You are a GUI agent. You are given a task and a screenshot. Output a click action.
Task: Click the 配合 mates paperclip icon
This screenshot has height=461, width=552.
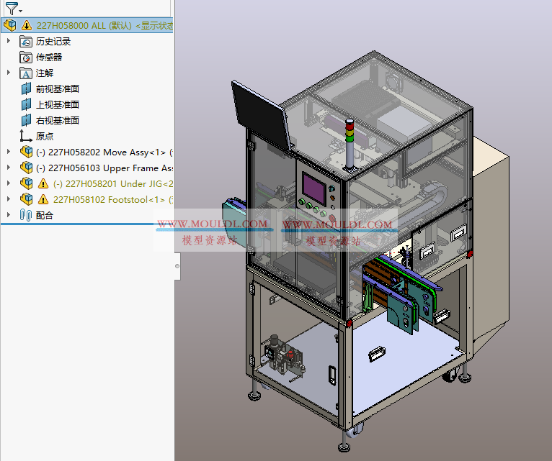[26, 215]
